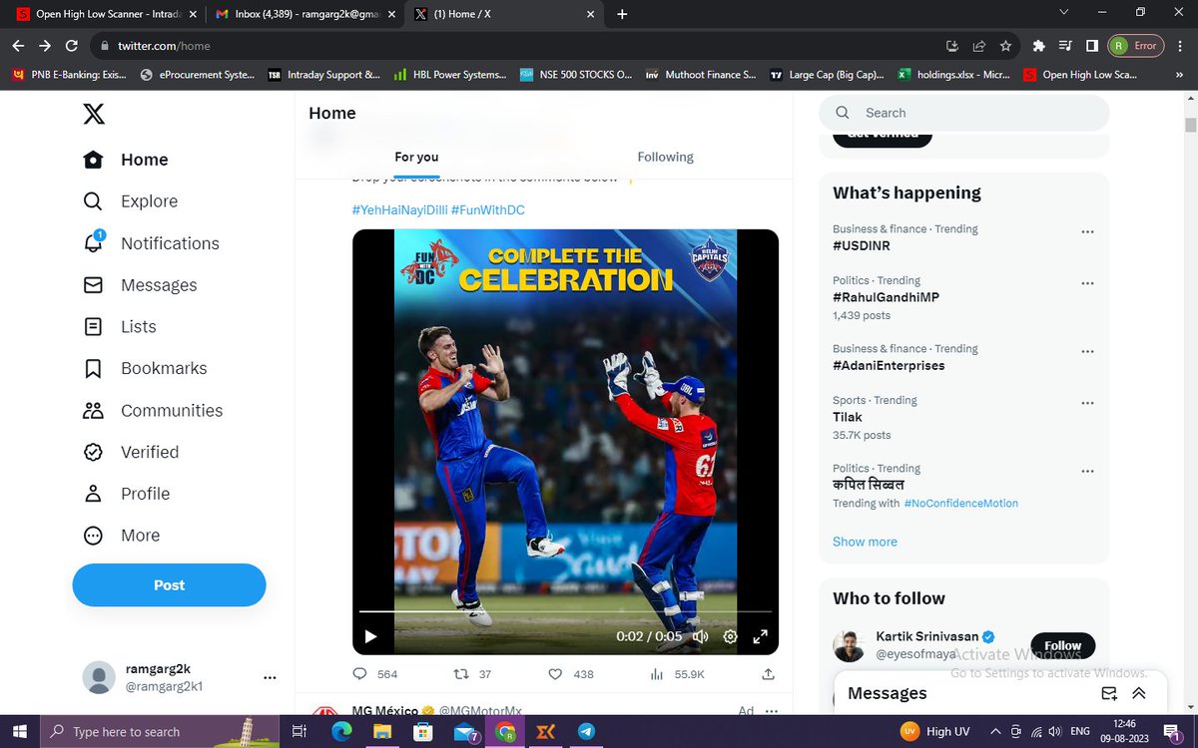Open the Home navigation item
The height and width of the screenshot is (748, 1198).
point(126,160)
